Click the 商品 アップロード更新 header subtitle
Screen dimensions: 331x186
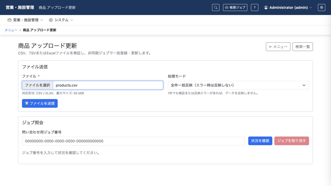tap(57, 7)
